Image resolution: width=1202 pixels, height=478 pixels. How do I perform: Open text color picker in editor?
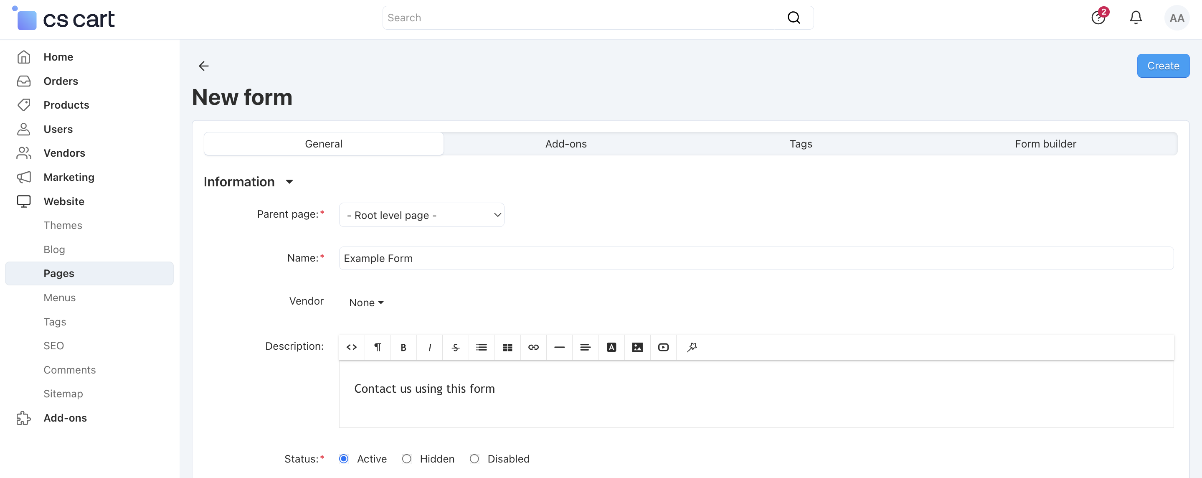611,347
